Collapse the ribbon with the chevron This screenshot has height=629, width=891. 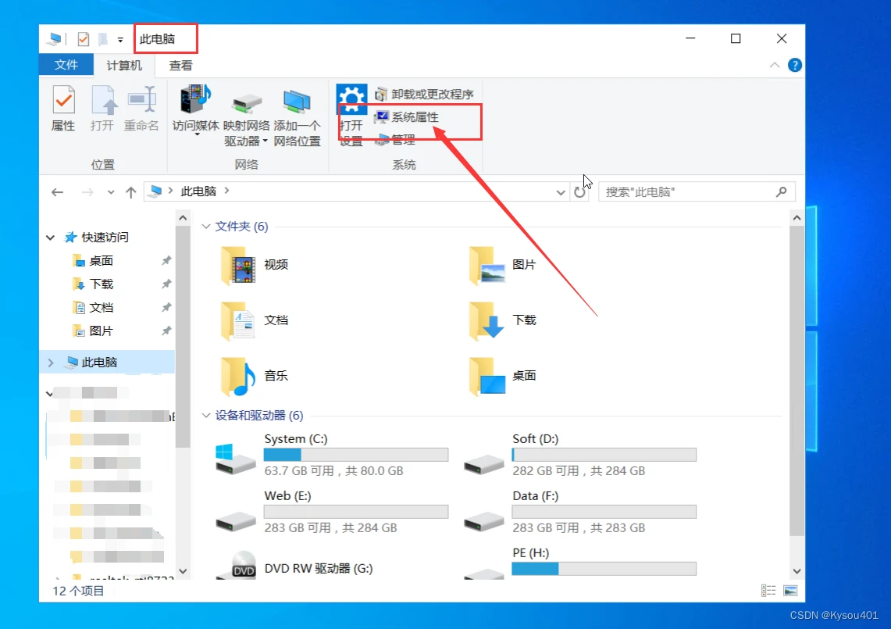774,66
